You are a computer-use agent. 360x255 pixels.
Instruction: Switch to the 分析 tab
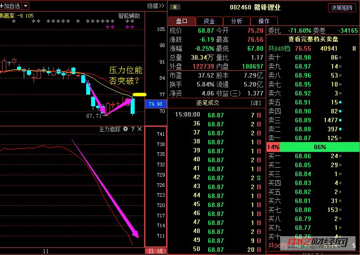[237, 21]
